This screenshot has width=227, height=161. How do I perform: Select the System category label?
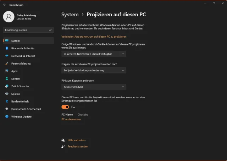coord(16,41)
